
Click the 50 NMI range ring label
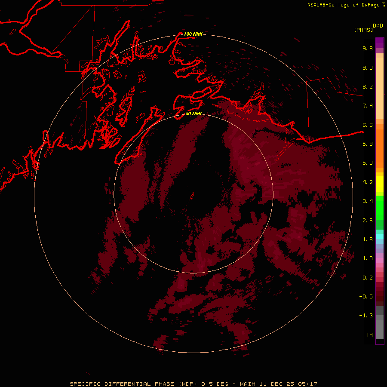pyautogui.click(x=193, y=114)
